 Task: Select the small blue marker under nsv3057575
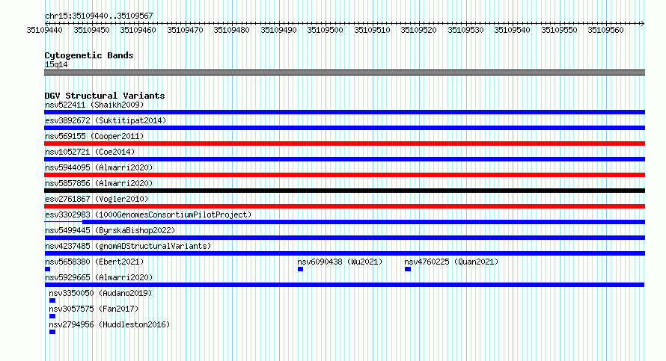[52, 316]
